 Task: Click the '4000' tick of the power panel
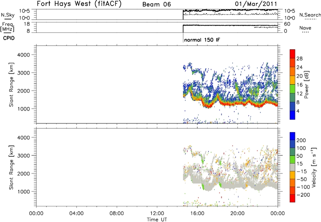click(x=24, y=55)
